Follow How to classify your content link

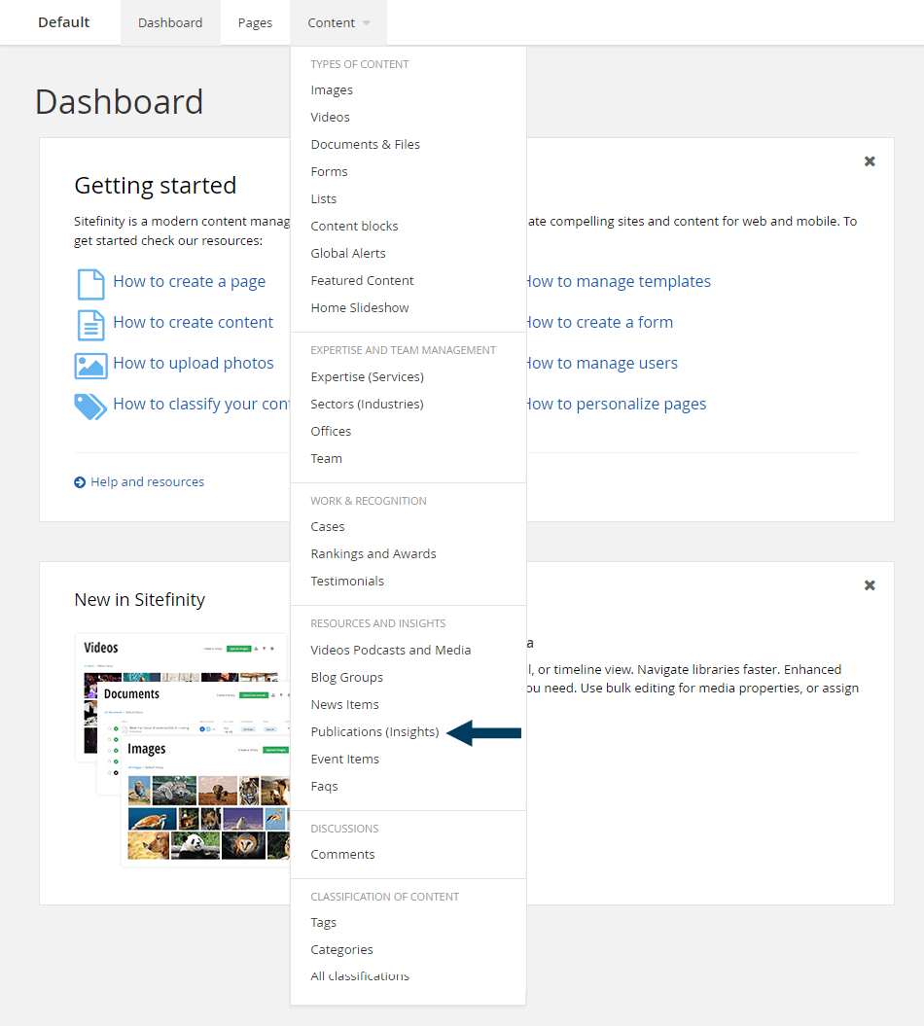pos(201,405)
